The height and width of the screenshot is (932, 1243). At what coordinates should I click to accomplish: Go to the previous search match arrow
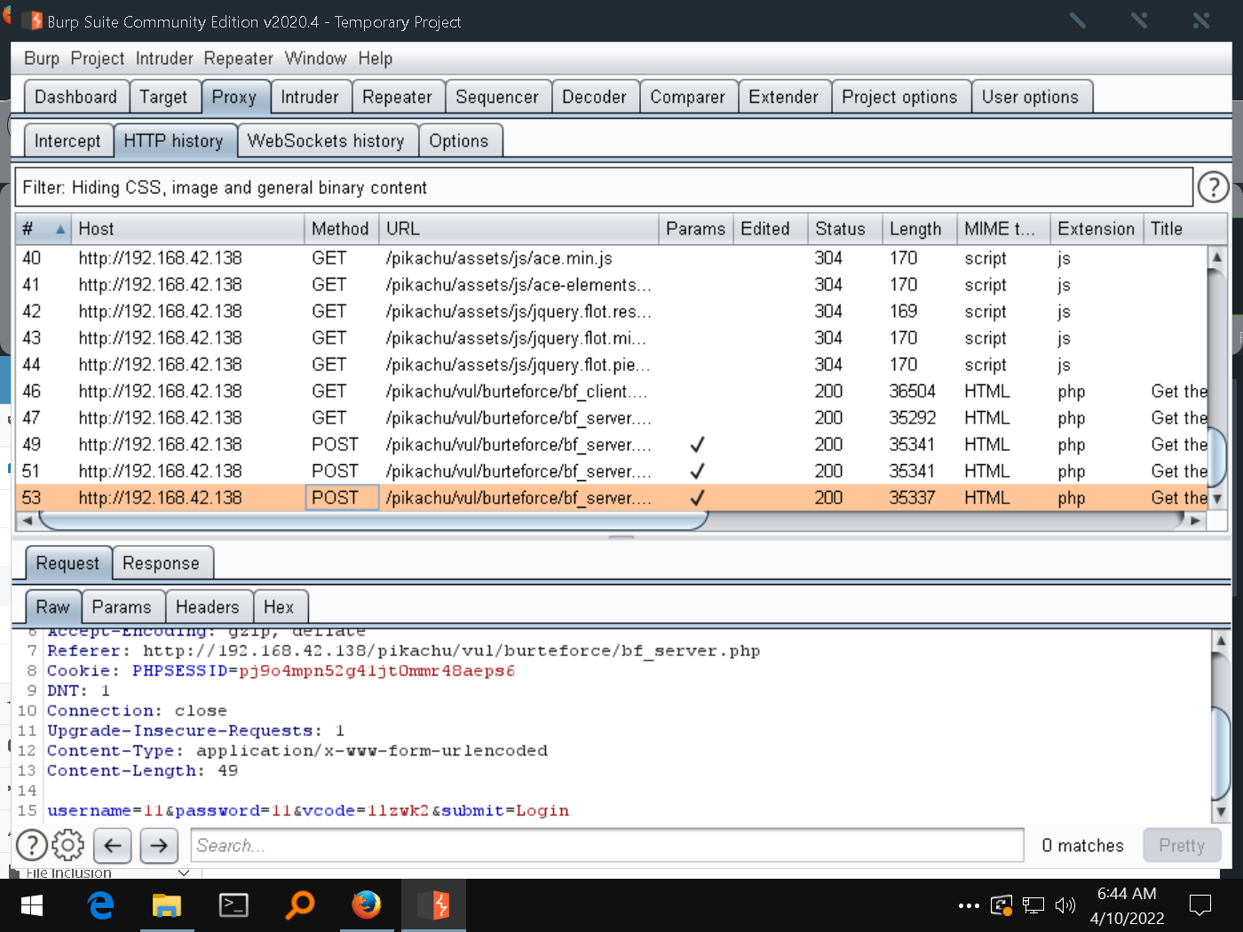pyautogui.click(x=113, y=845)
